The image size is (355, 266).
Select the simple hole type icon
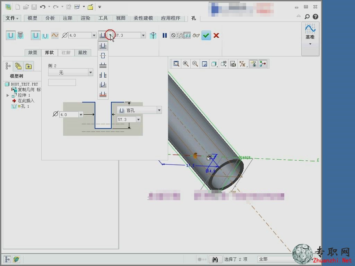point(10,36)
